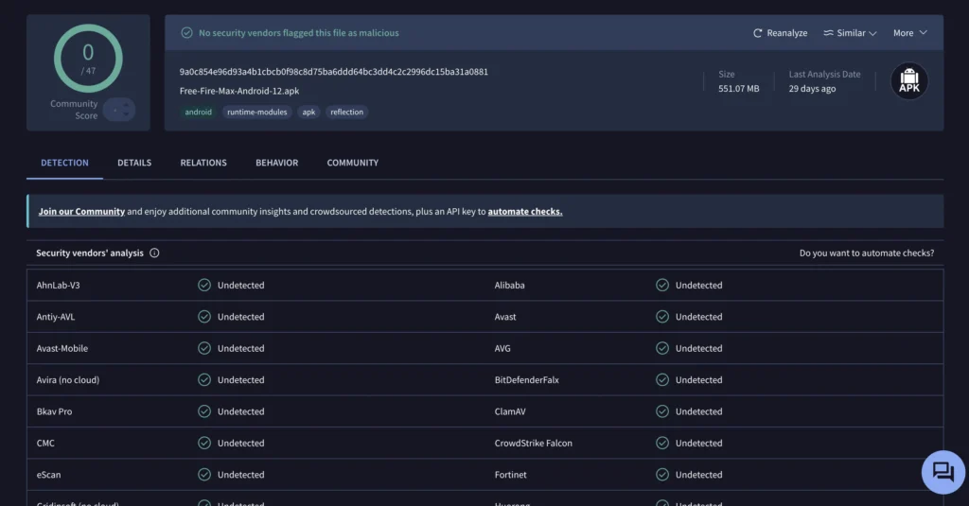Click the CMC check icon
This screenshot has height=506, width=969.
204,443
